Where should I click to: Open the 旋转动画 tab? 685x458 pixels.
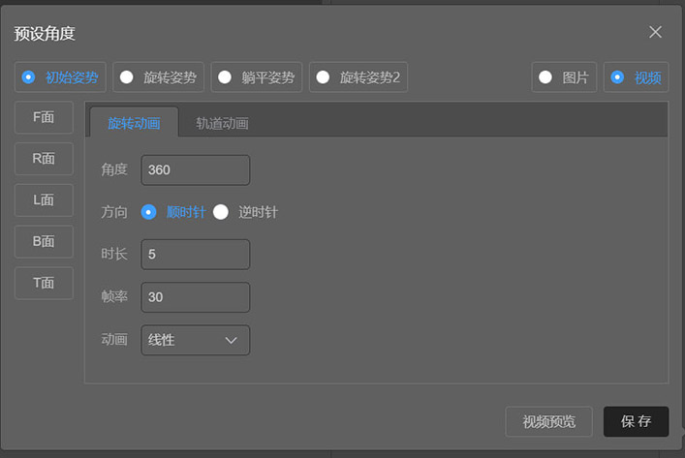135,123
